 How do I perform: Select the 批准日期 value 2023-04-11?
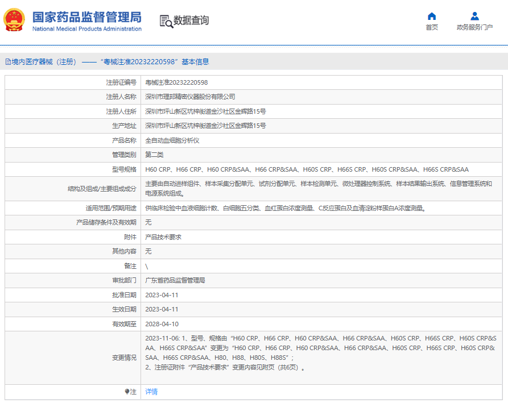[x=162, y=295]
